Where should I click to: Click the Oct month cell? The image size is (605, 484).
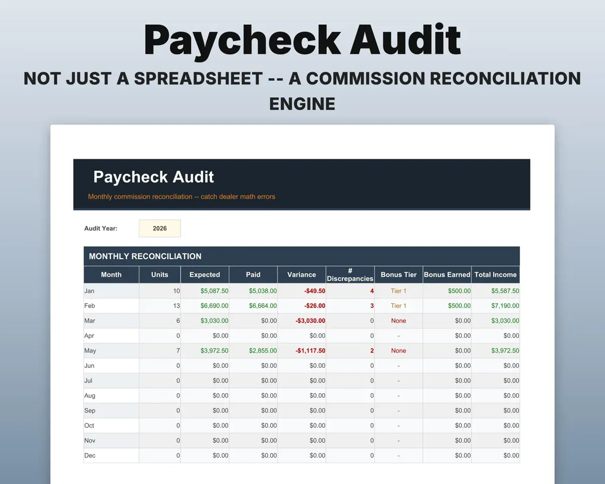click(x=111, y=426)
